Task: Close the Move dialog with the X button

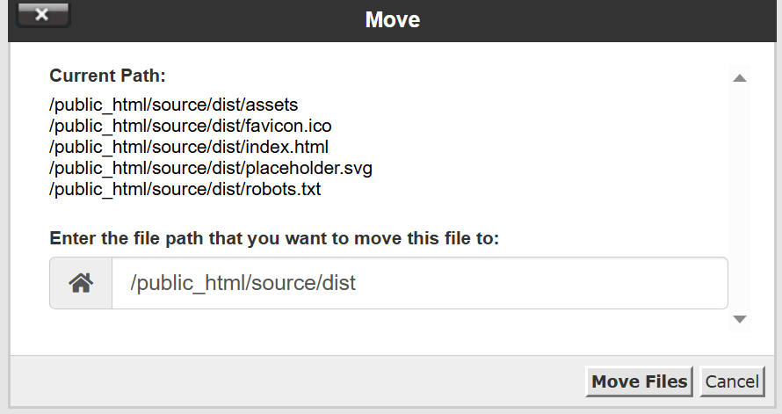Action: pyautogui.click(x=42, y=14)
